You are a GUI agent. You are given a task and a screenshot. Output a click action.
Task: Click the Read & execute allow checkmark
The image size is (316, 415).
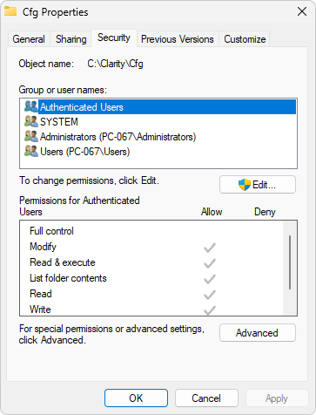[x=210, y=263]
